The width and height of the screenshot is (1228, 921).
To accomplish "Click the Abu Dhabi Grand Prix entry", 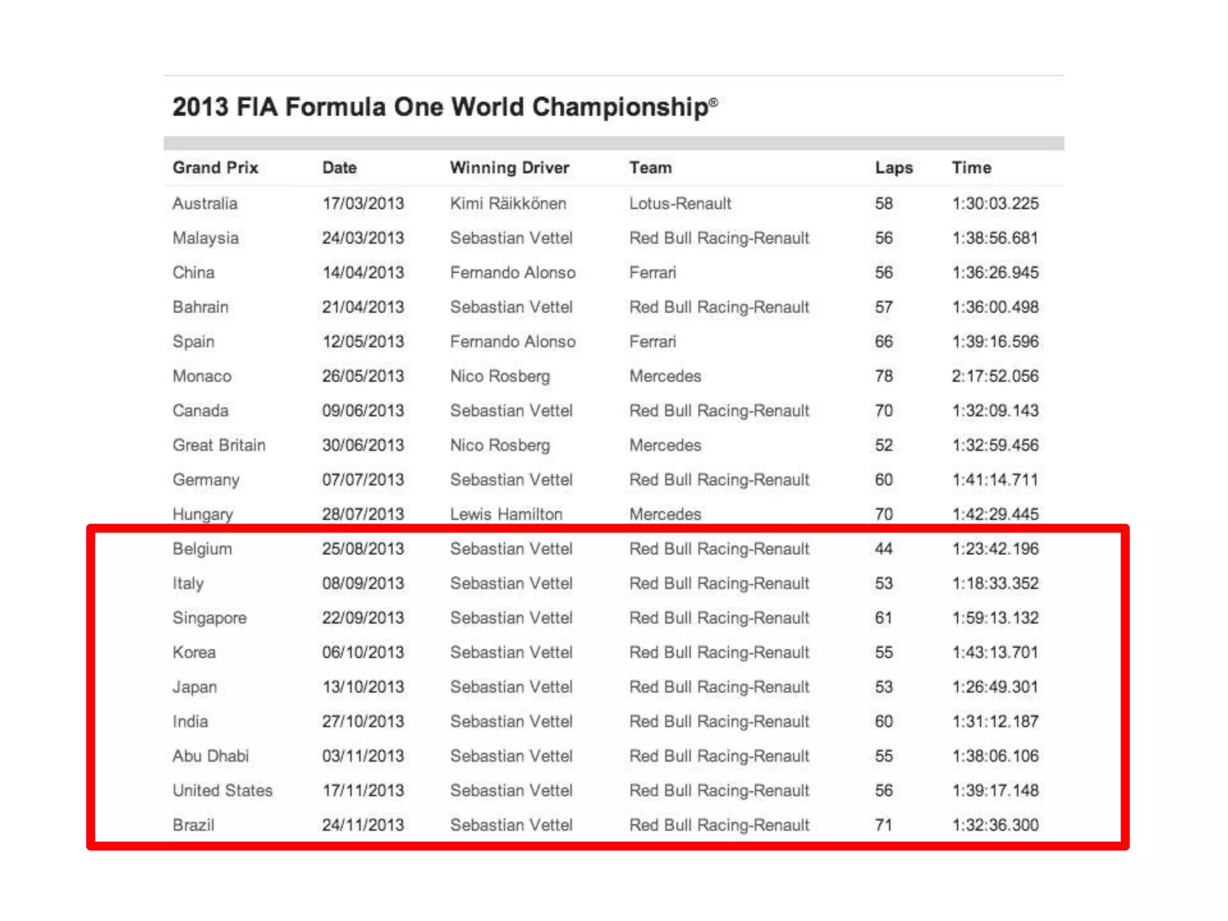I will [x=210, y=756].
